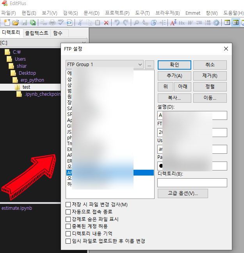The height and width of the screenshot is (253, 244).
Task: Toggle the Directory window icon
Action: coord(227,23)
